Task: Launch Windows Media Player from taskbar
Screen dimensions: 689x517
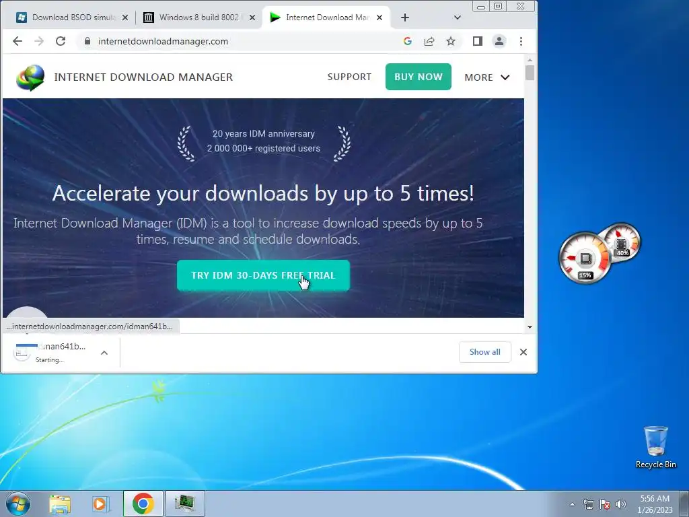Action: click(101, 504)
